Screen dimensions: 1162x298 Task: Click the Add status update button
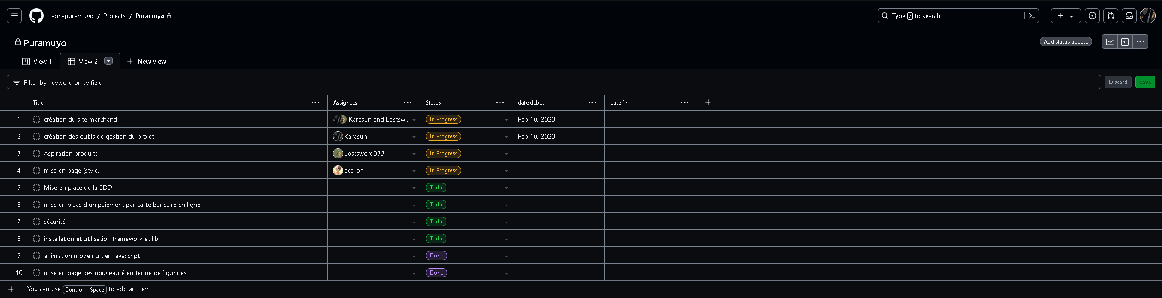click(1066, 42)
